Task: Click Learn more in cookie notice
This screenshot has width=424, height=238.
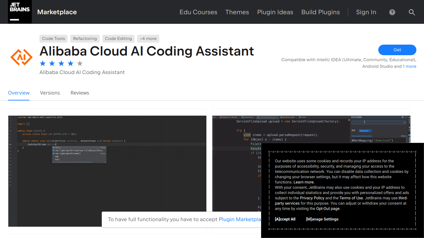Action: (x=303, y=182)
